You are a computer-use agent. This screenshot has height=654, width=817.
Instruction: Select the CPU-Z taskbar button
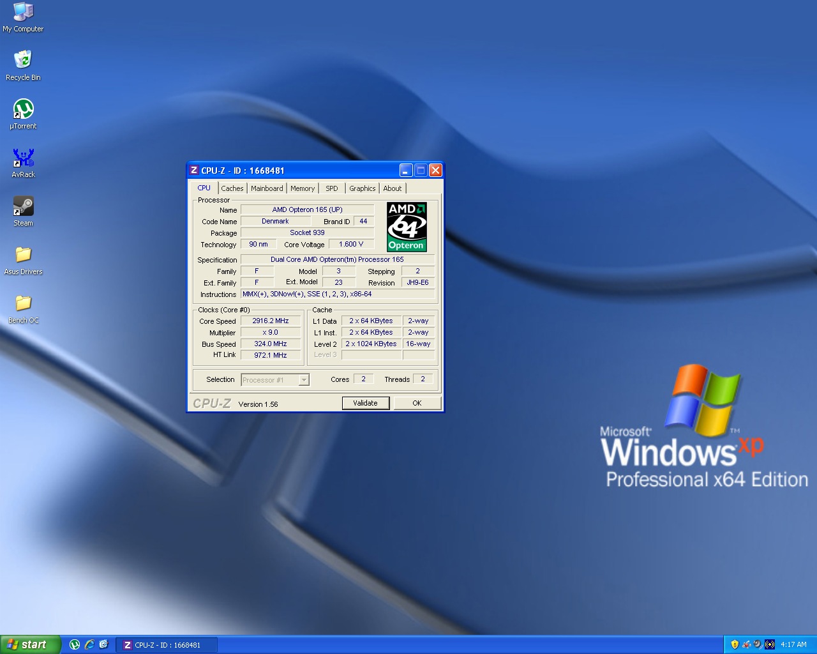[x=167, y=645]
